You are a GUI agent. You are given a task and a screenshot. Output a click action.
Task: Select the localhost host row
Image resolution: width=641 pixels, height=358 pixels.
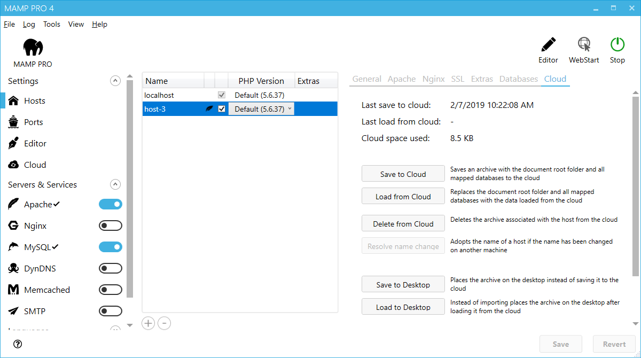240,95
